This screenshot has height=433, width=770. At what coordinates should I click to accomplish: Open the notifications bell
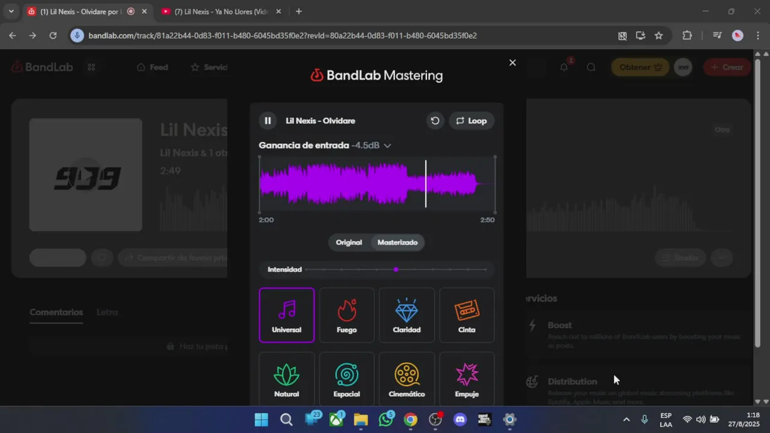[564, 67]
